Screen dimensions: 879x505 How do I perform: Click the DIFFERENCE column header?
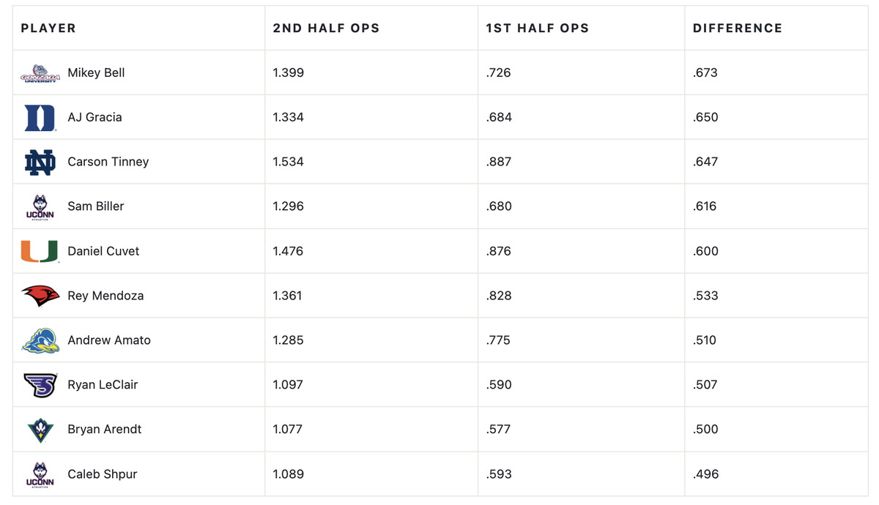(738, 29)
